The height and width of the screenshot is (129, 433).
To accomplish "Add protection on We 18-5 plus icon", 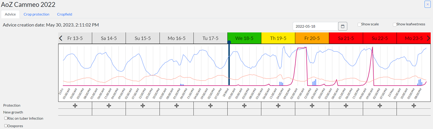I will [x=244, y=105].
